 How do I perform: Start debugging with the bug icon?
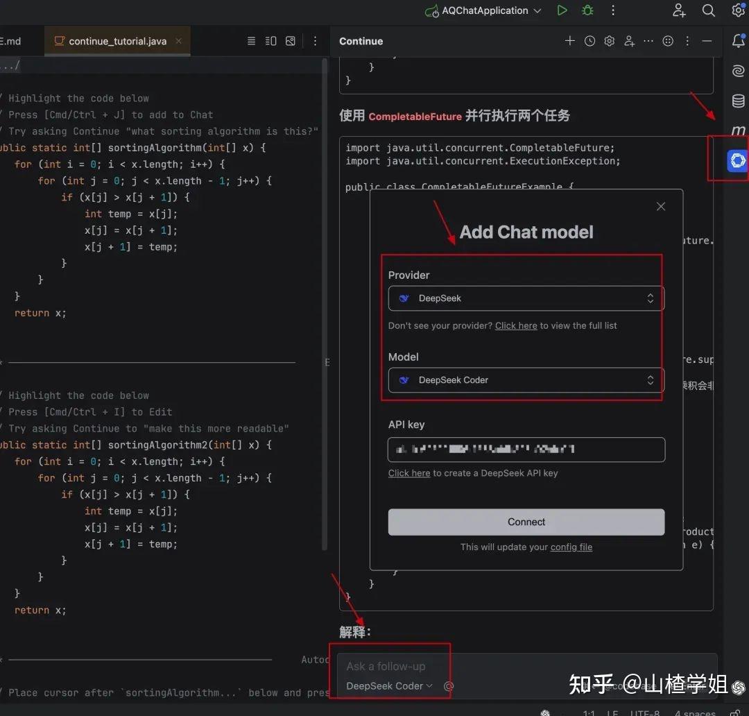coord(587,10)
